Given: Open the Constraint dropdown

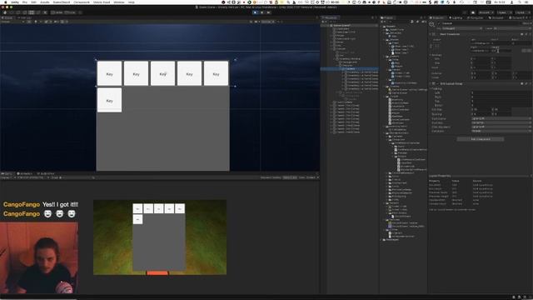Looking at the screenshot, I should click(x=501, y=131).
